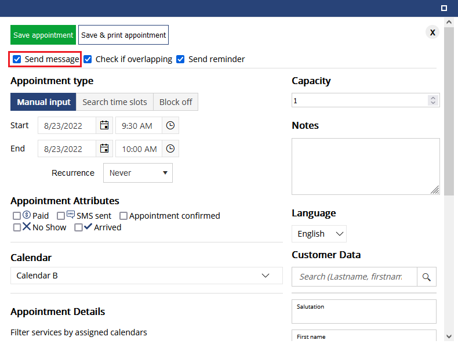The image size is (458, 344).
Task: Open the Start date calendar picker
Action: [x=104, y=125]
